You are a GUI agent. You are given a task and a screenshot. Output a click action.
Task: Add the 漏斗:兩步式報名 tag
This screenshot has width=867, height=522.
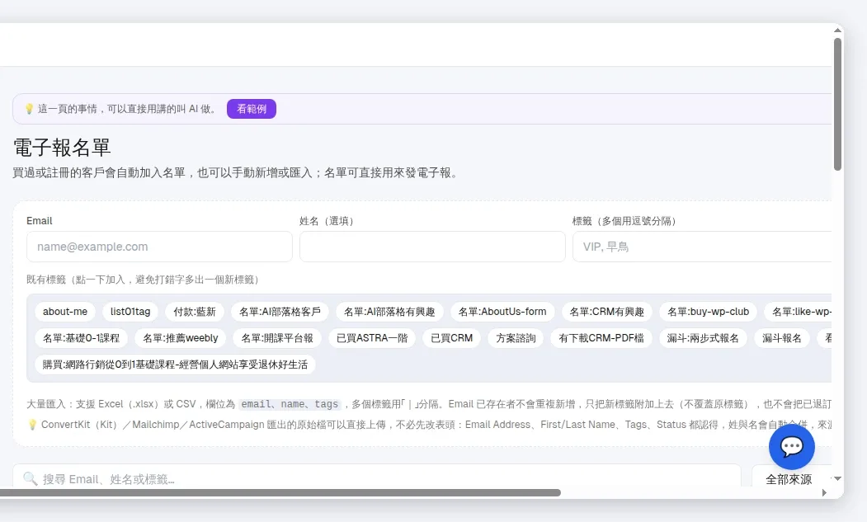703,338
